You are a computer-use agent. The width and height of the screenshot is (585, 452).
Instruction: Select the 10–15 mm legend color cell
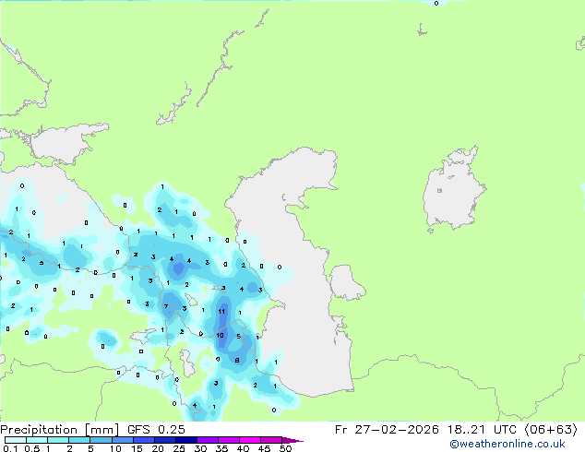123,440
